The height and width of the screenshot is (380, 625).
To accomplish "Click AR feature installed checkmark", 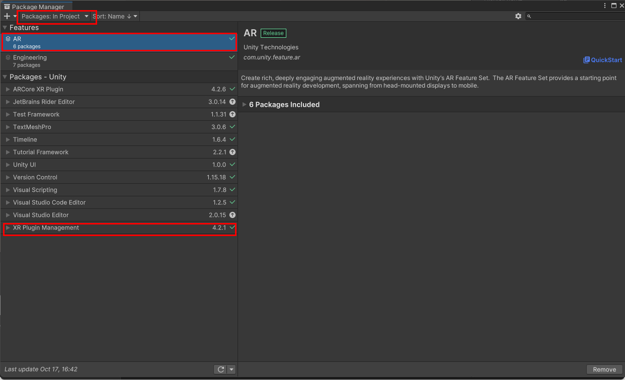I will pyautogui.click(x=232, y=38).
